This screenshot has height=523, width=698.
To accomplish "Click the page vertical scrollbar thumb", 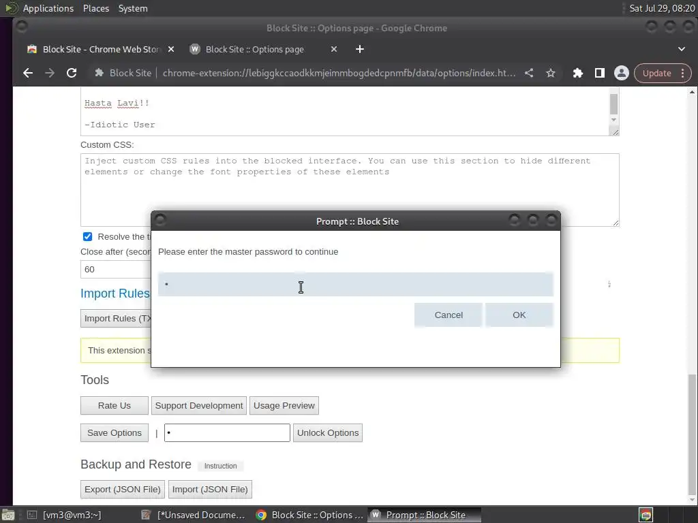I will 692,433.
